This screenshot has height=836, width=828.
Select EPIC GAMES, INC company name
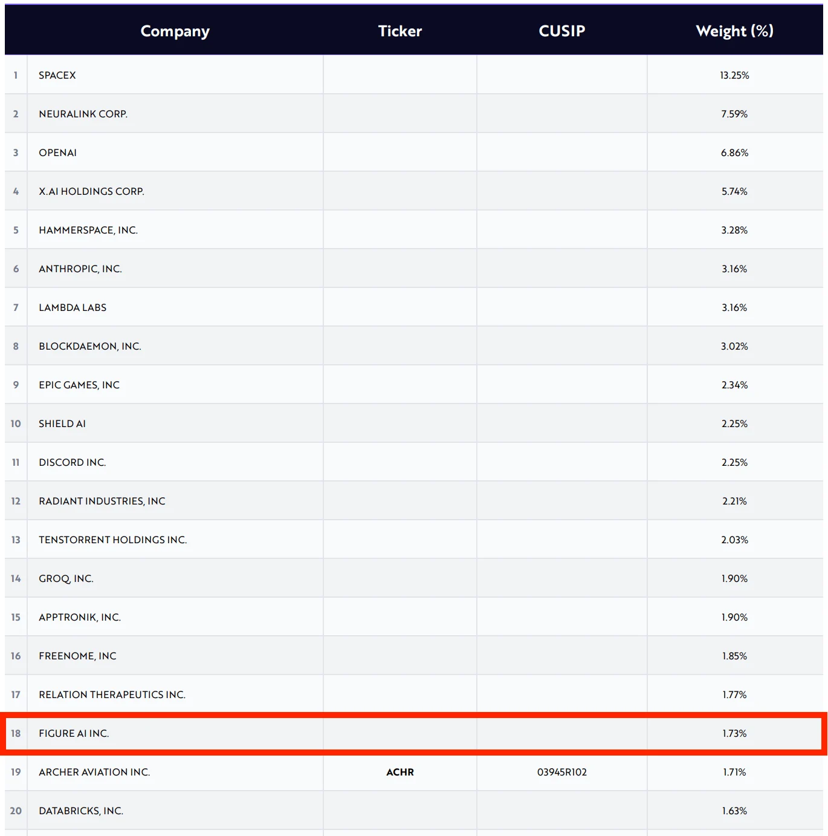pos(79,385)
